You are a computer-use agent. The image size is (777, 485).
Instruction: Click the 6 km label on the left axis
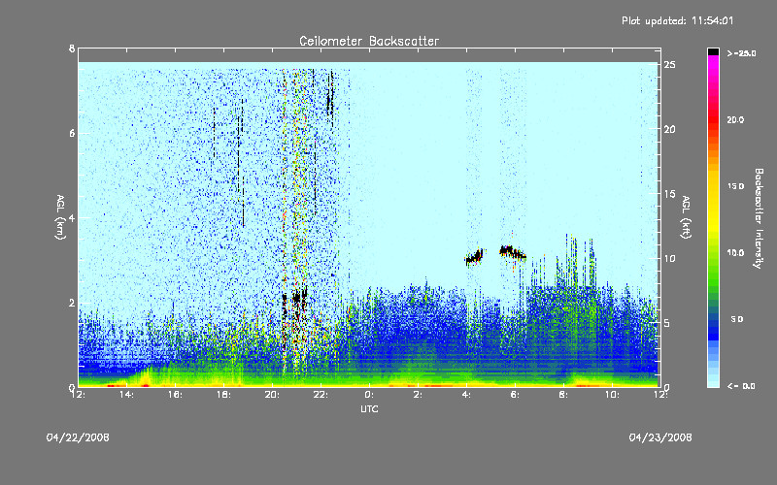72,133
